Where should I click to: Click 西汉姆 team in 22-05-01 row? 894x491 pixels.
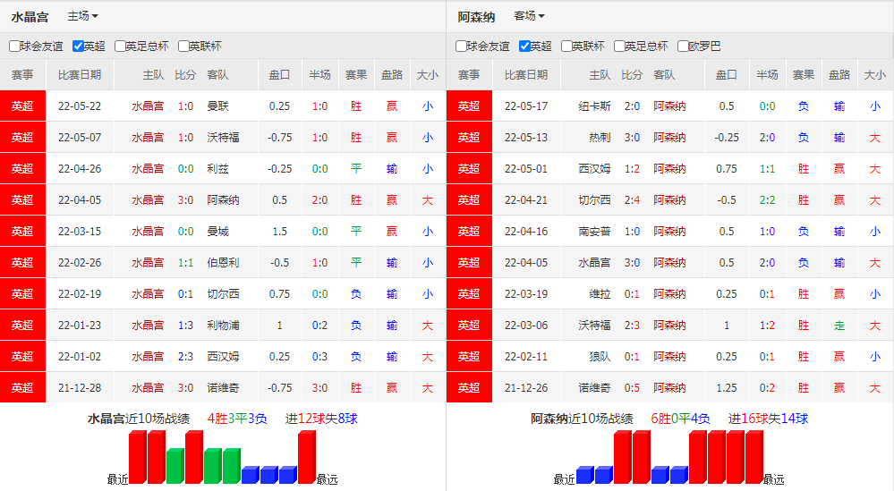click(594, 169)
